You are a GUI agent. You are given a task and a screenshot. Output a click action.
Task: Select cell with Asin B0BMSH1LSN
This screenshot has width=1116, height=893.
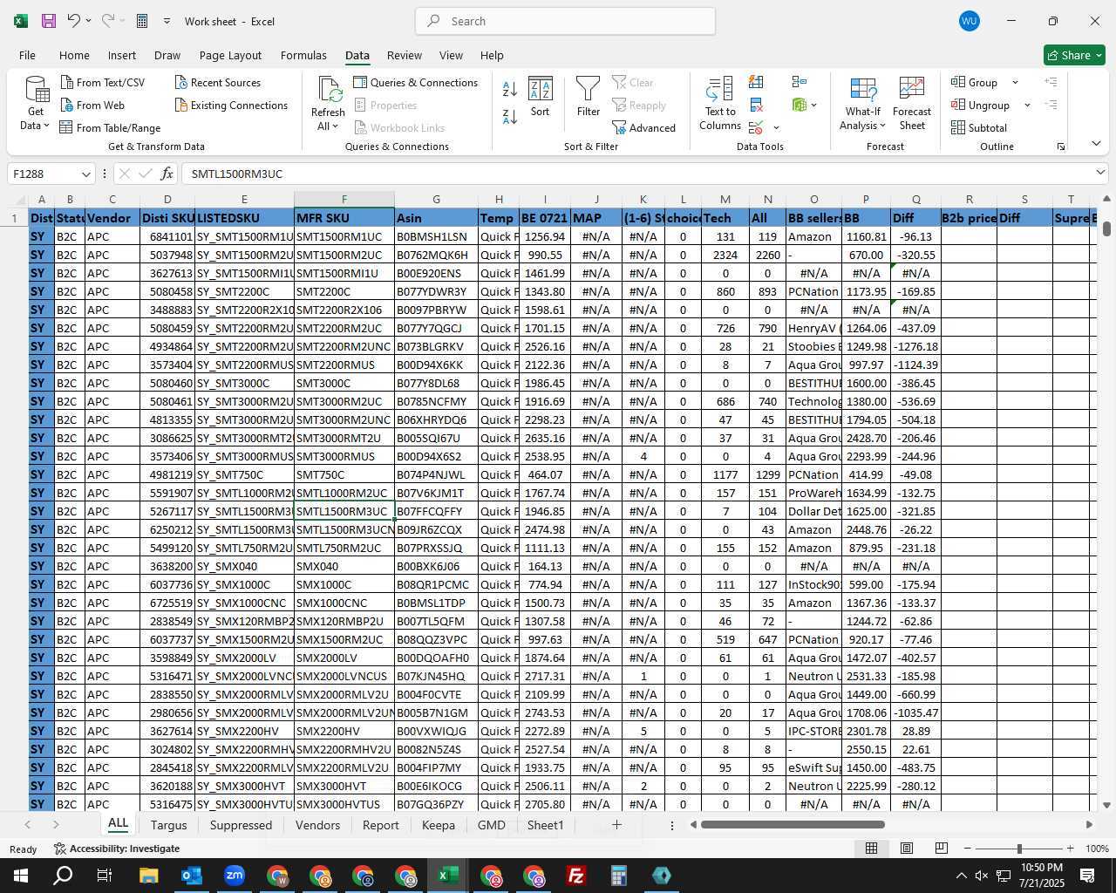(x=436, y=236)
